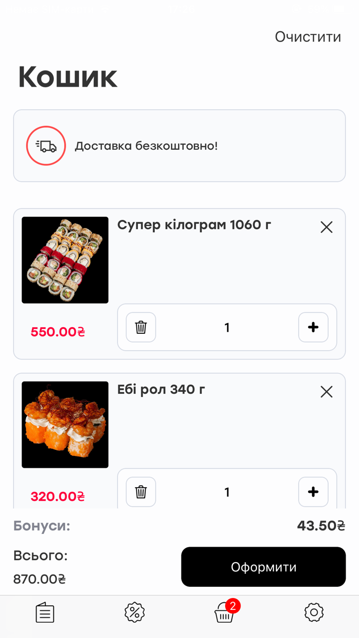
Task: Remove Ебі рол via the X icon
Action: (327, 392)
